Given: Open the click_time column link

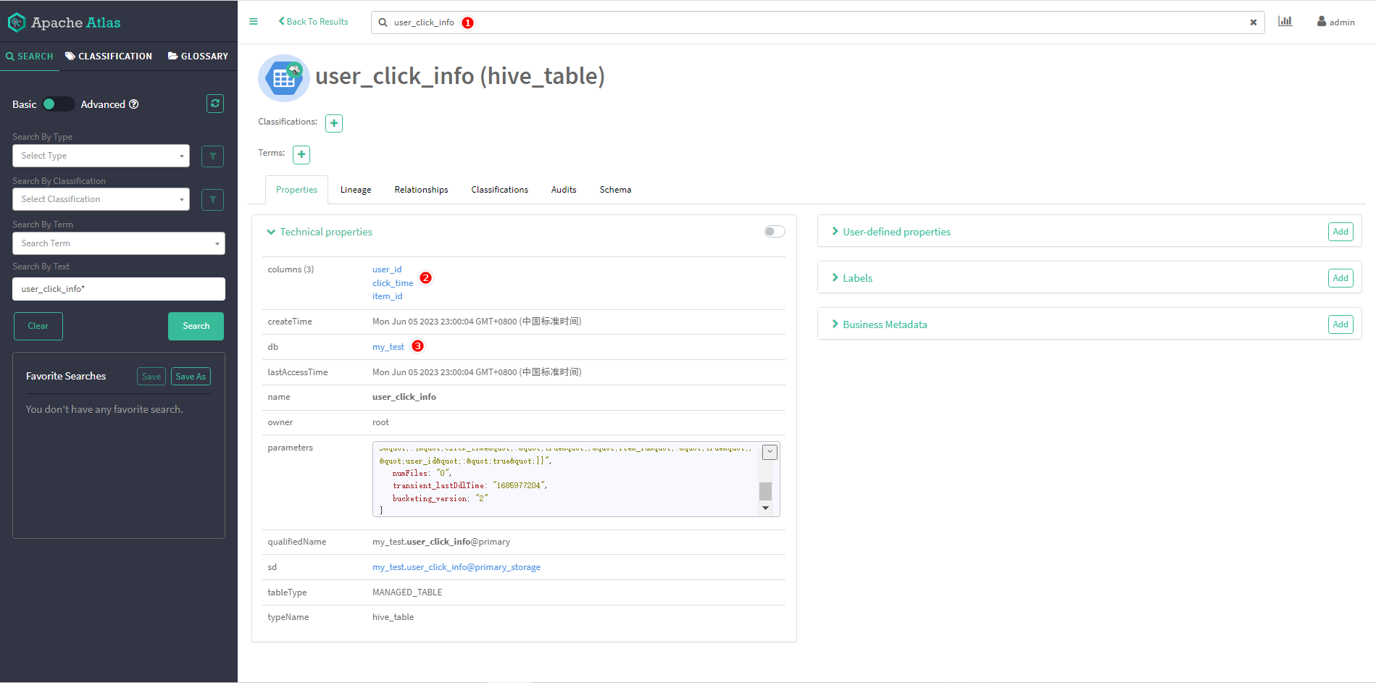Looking at the screenshot, I should coord(393,283).
